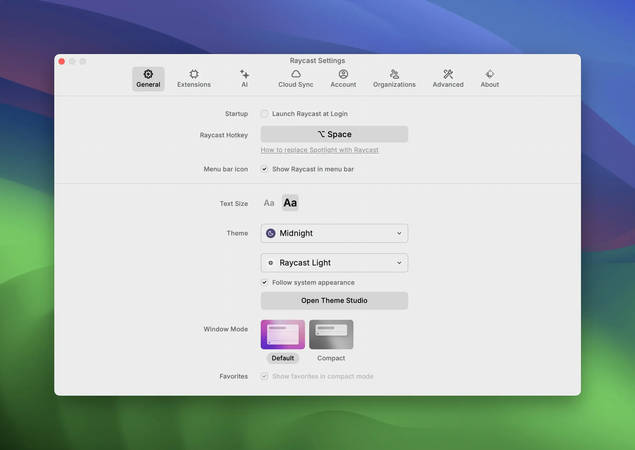Select the larger Aa text size option

tap(290, 202)
